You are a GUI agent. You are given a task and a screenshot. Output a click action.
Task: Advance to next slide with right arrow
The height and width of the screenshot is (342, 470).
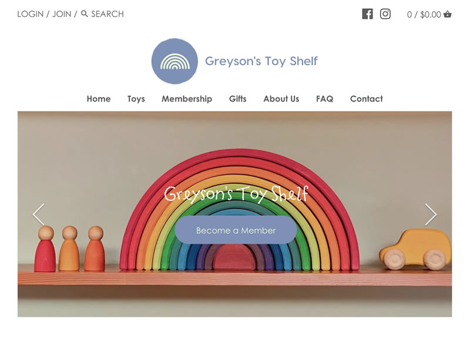431,214
